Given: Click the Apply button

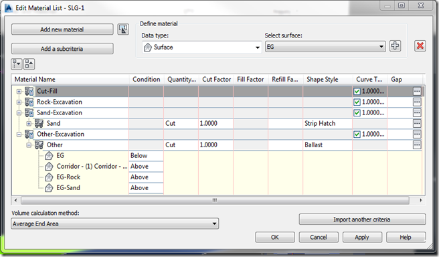Looking at the screenshot, I should (362, 237).
